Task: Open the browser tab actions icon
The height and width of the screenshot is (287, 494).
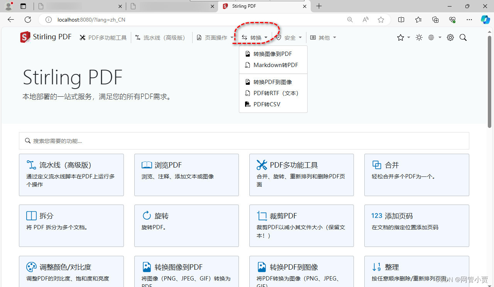Action: click(x=23, y=6)
